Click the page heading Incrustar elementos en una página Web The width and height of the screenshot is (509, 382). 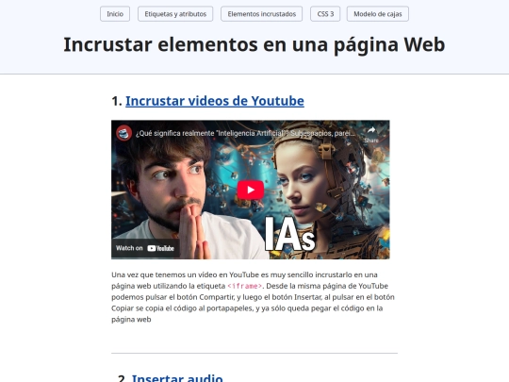(254, 45)
